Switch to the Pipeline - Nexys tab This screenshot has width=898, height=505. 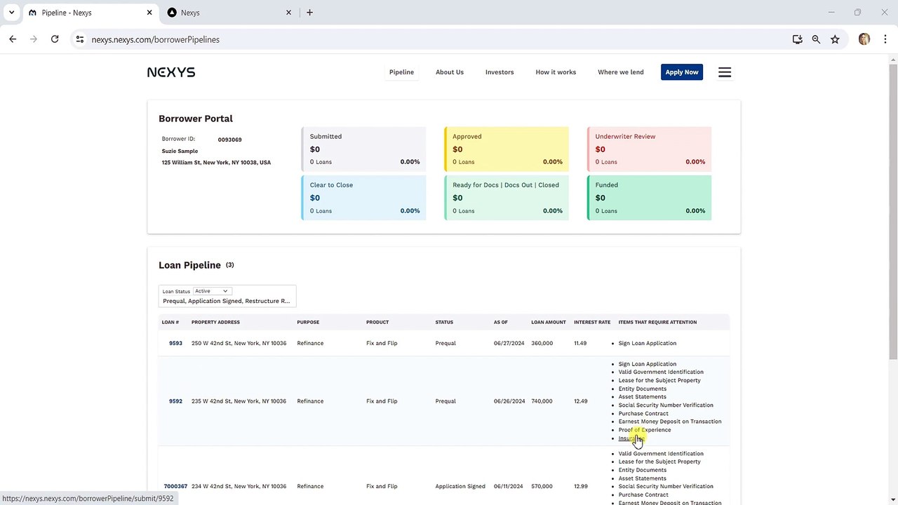point(91,13)
